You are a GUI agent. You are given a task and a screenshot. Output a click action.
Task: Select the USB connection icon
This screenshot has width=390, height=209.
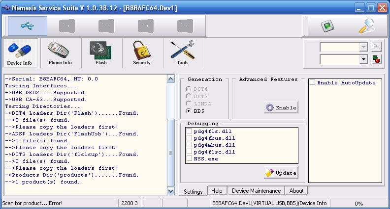point(28,26)
